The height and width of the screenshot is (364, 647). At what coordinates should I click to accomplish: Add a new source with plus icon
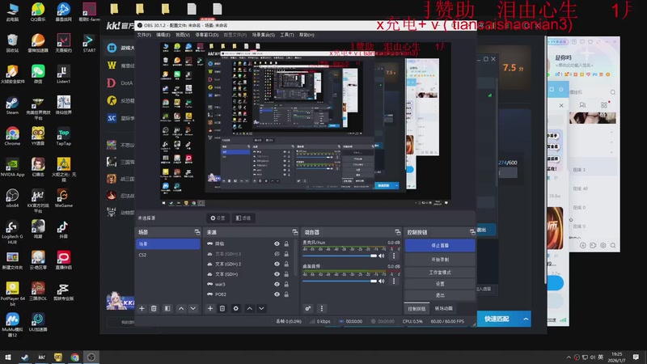click(x=210, y=308)
